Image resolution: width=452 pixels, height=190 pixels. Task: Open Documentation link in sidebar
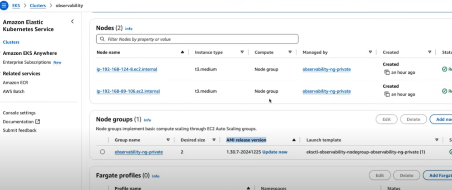(x=18, y=122)
